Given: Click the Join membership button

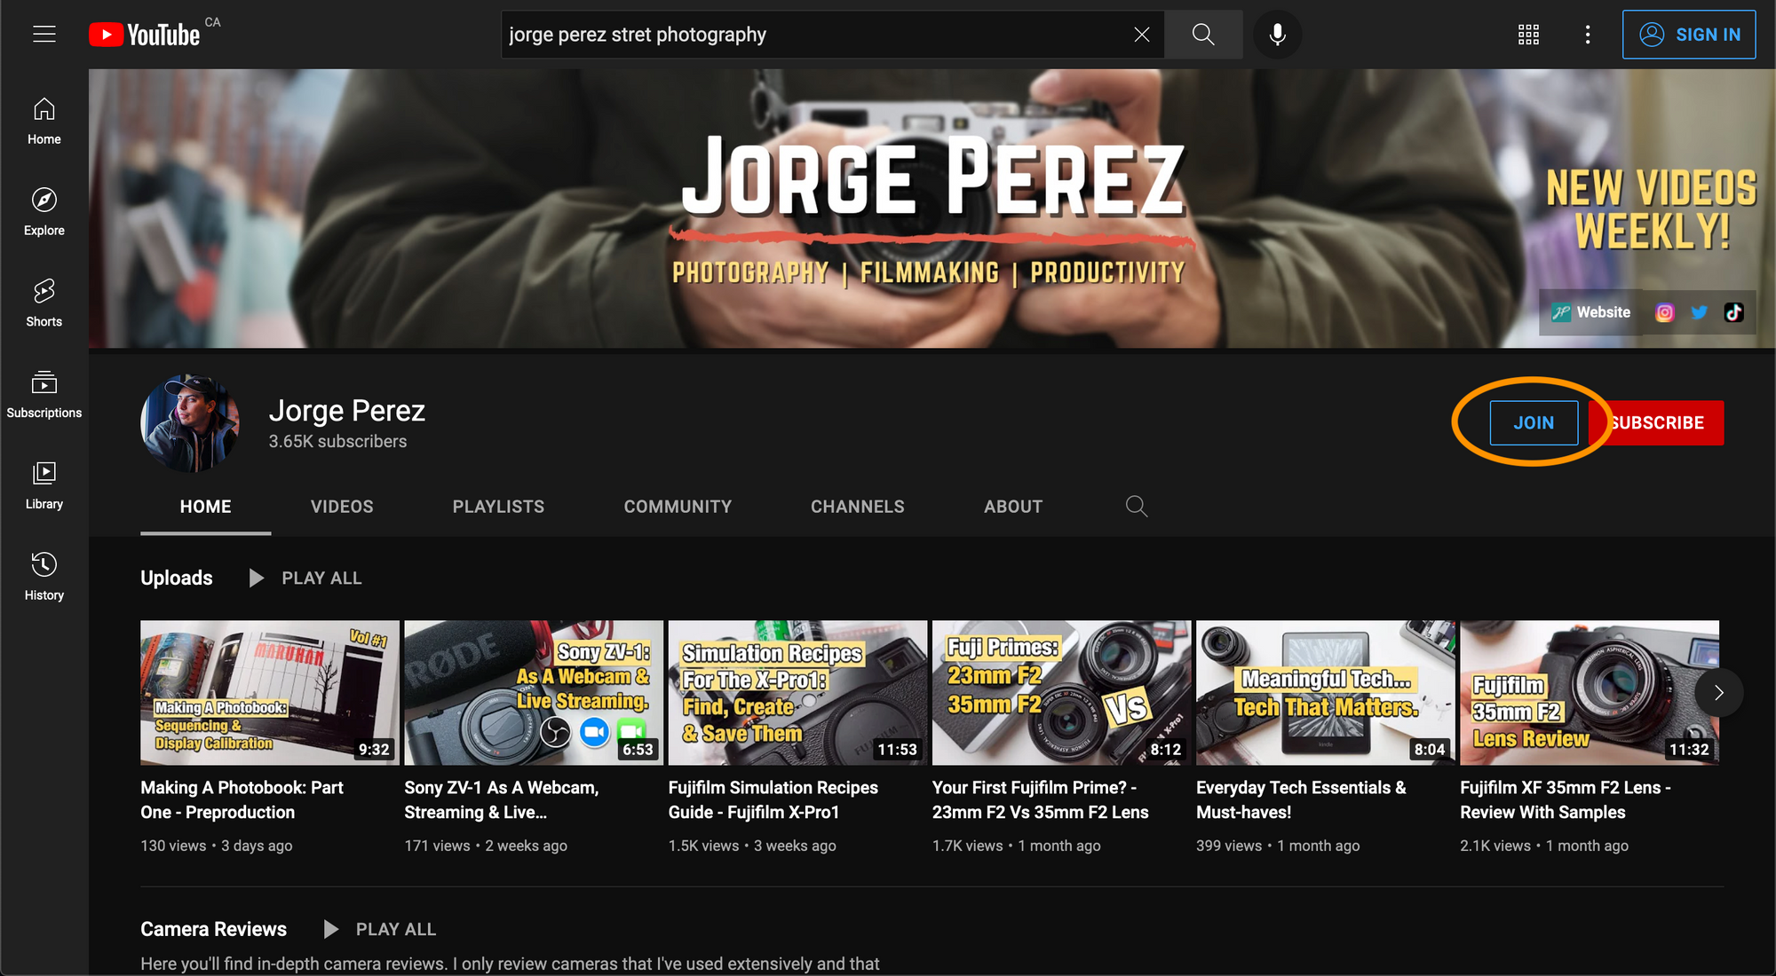Looking at the screenshot, I should pos(1534,422).
